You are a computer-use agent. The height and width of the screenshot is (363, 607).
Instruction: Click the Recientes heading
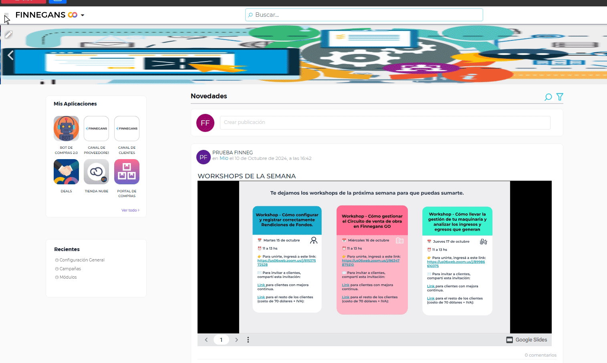pyautogui.click(x=67, y=249)
